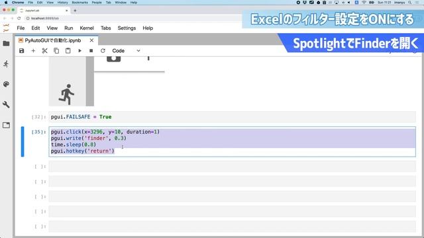
Task: Copy the selected cell
Action: point(56,51)
